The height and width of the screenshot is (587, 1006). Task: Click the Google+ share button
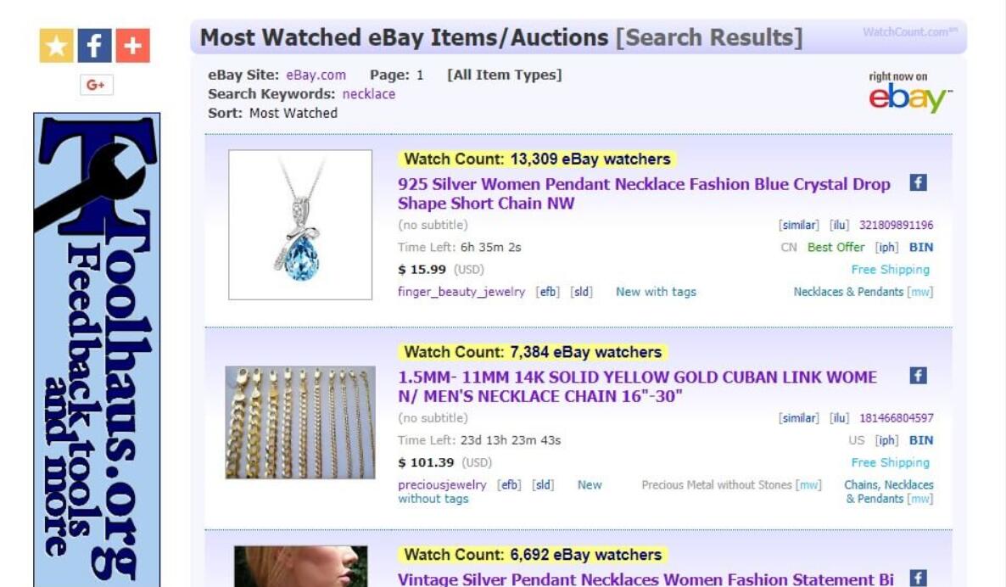pyautogui.click(x=96, y=85)
